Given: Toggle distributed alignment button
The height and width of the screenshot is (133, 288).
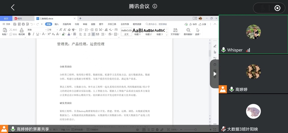Looking at the screenshot, I should [x=98, y=34].
